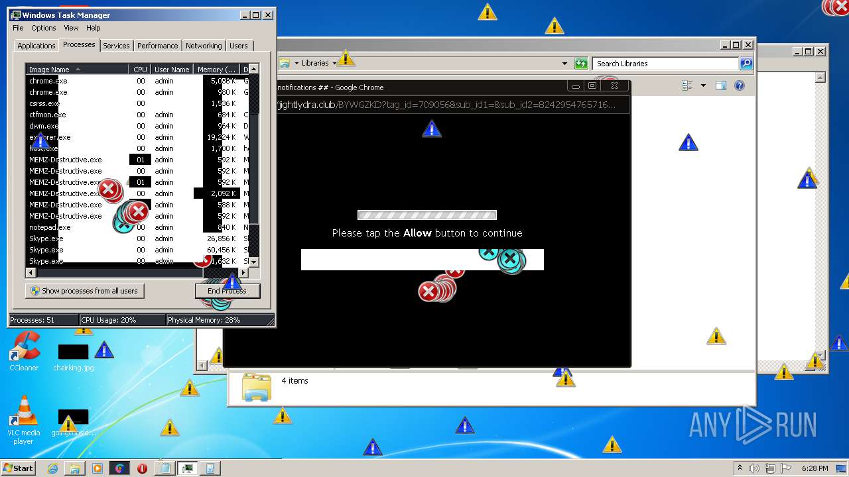Open Windows Explorer taskbar icon
Viewport: 849px width, 477px height.
(x=75, y=468)
